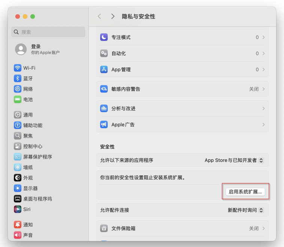Expand the App 管理 row chevron
Screen dimensions: 284x247
pyautogui.click(x=263, y=69)
